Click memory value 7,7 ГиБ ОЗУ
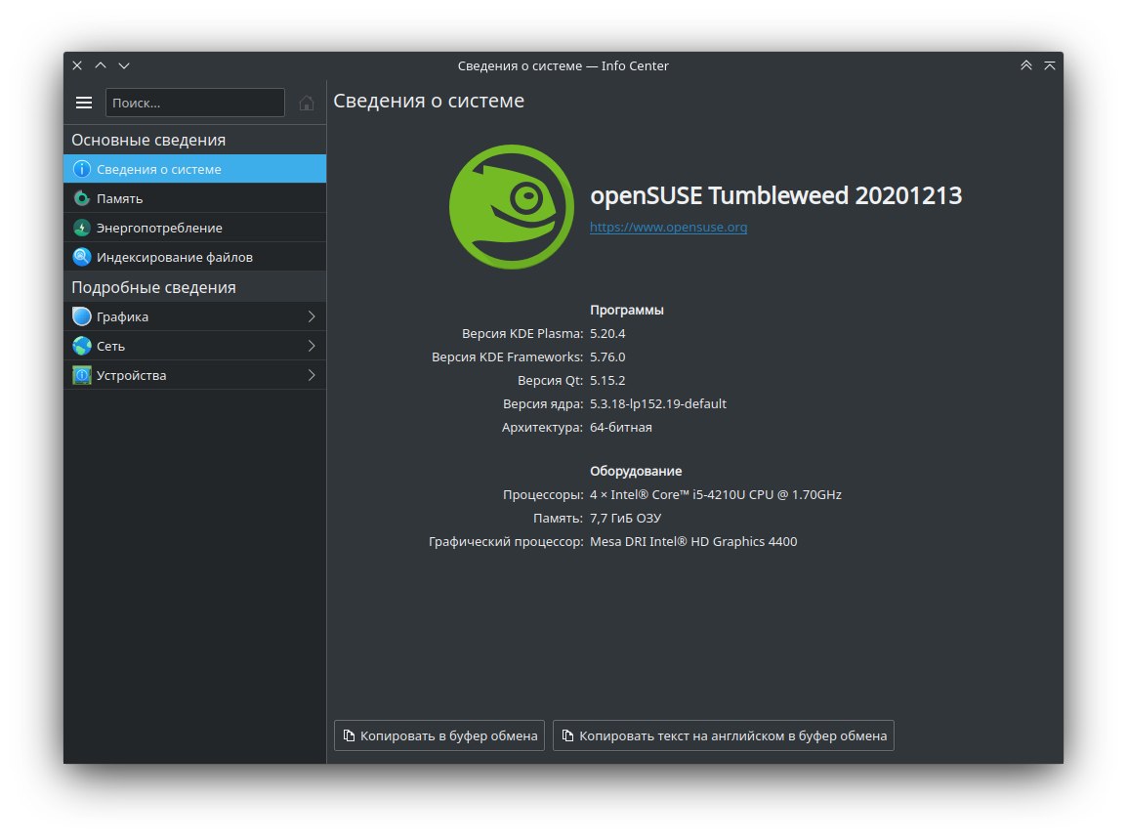1127x839 pixels. click(625, 519)
